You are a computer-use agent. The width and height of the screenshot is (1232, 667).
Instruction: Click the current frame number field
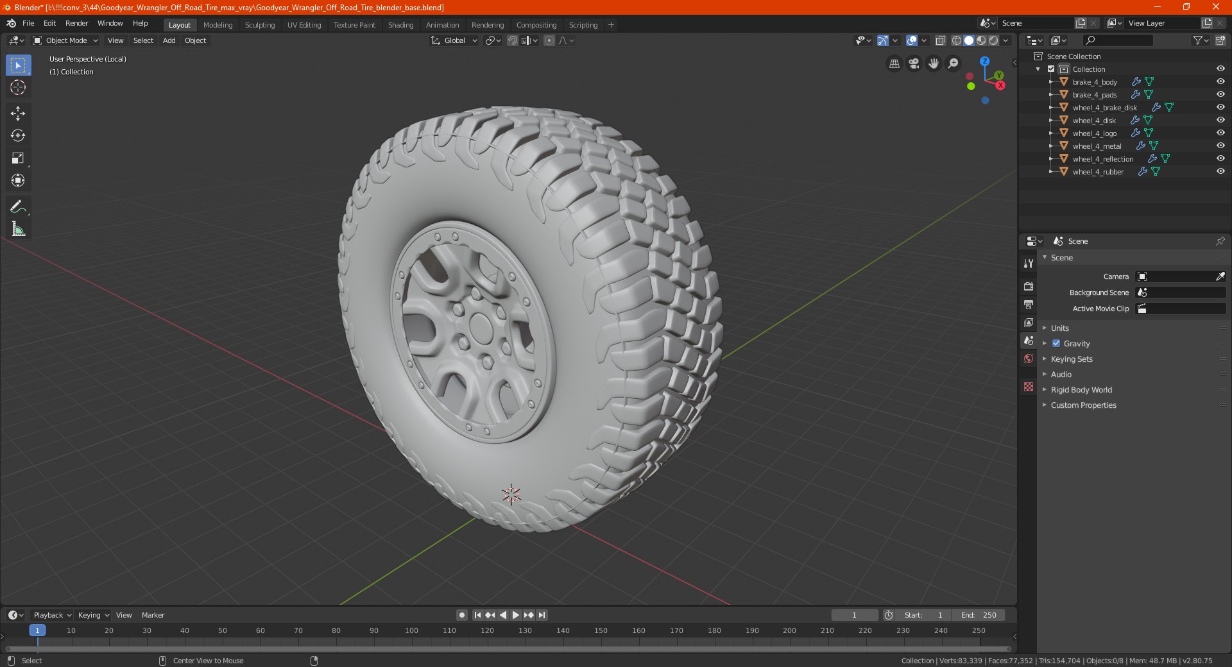854,615
